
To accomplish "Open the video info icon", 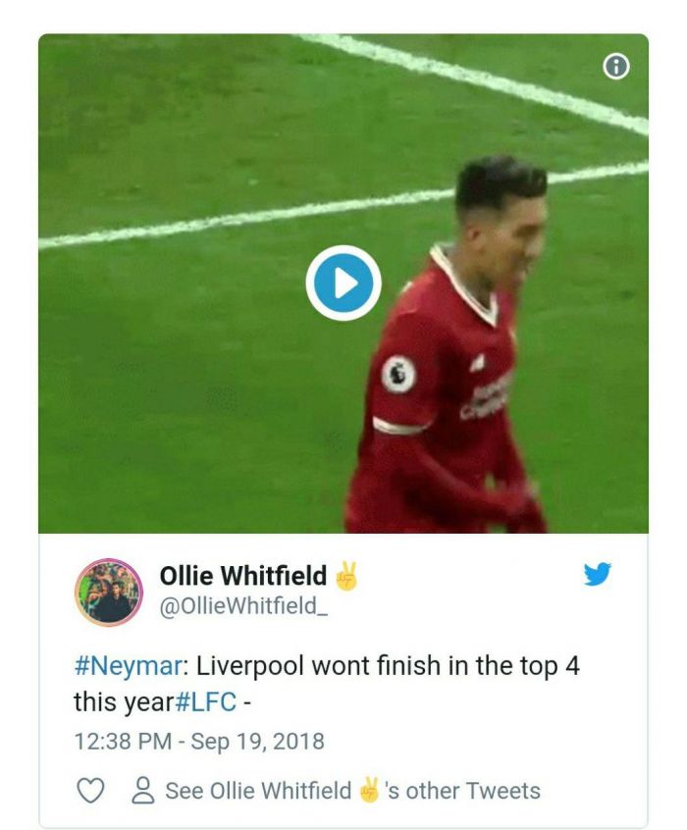I will [616, 67].
